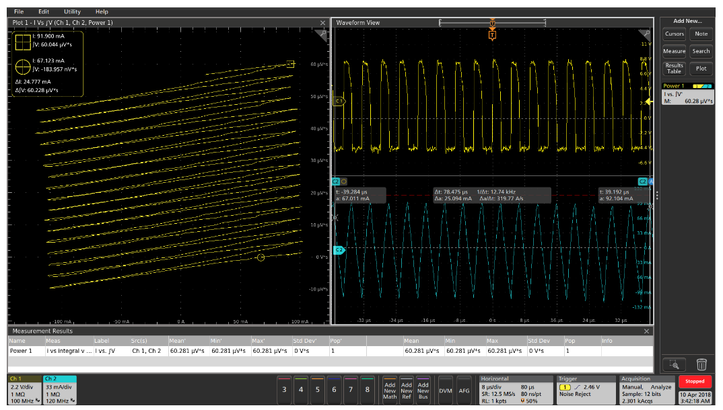Delete the measurement using the trash icon

click(x=701, y=364)
